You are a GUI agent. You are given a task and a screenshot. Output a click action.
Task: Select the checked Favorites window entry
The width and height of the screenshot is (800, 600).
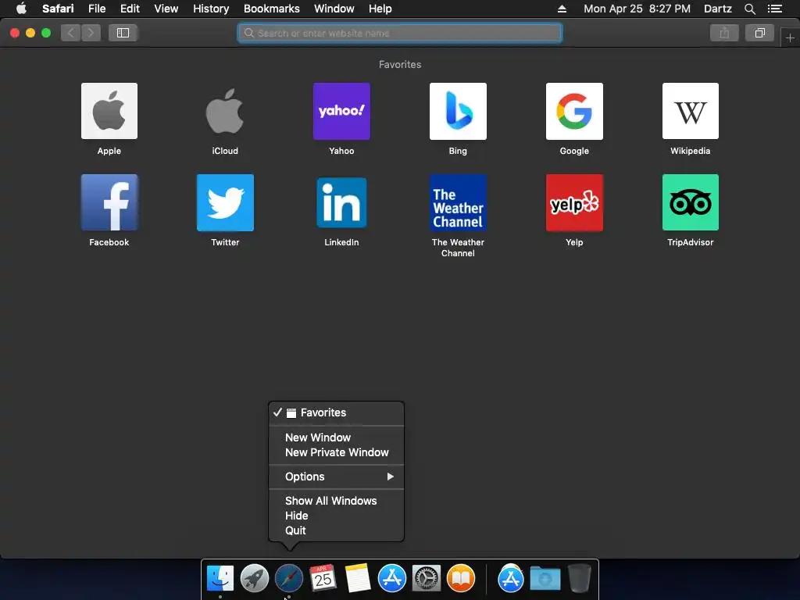click(x=336, y=412)
